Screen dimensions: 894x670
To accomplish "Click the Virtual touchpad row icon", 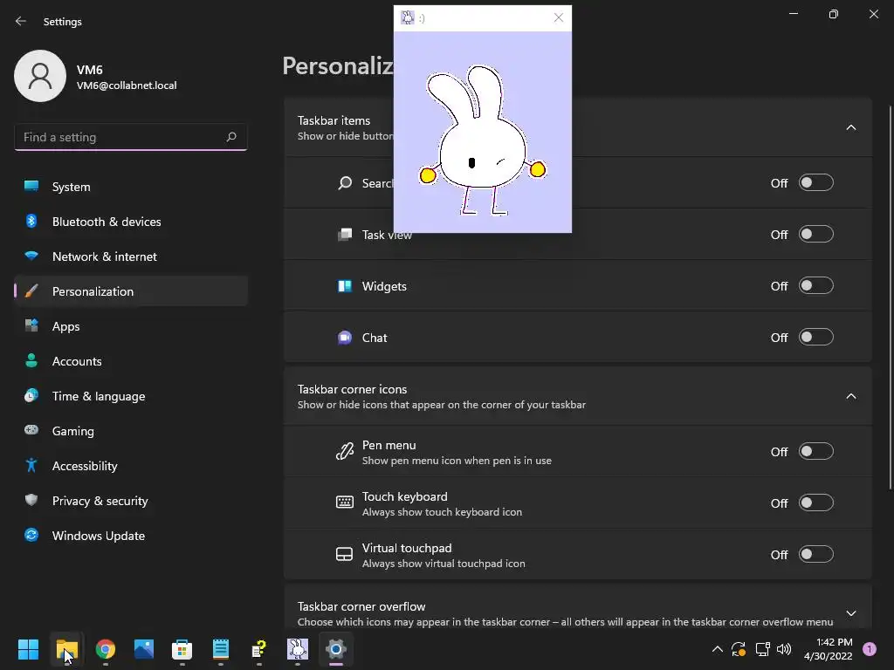I will point(344,554).
